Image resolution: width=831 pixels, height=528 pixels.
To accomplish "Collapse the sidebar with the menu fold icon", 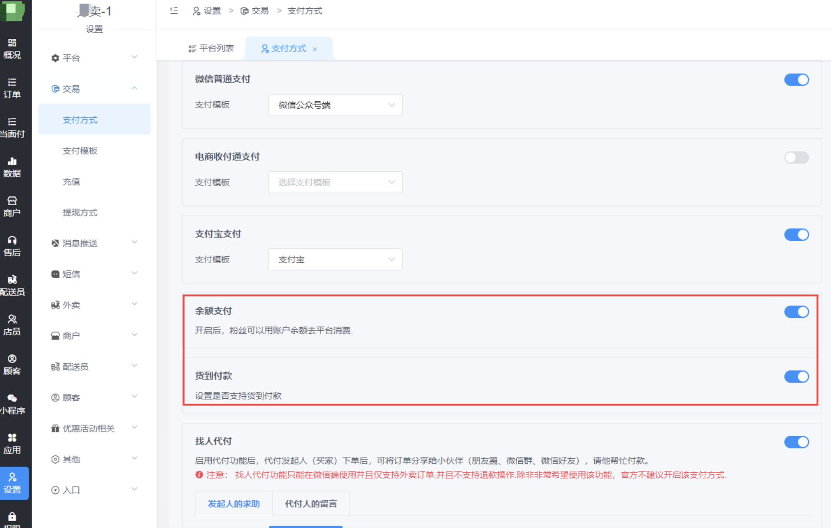I will pyautogui.click(x=174, y=11).
